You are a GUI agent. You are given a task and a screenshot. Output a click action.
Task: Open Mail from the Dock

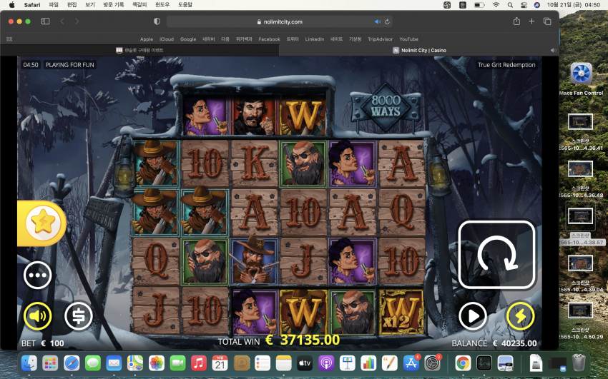(114, 363)
